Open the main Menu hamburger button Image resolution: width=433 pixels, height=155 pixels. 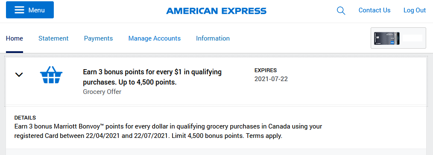30,10
